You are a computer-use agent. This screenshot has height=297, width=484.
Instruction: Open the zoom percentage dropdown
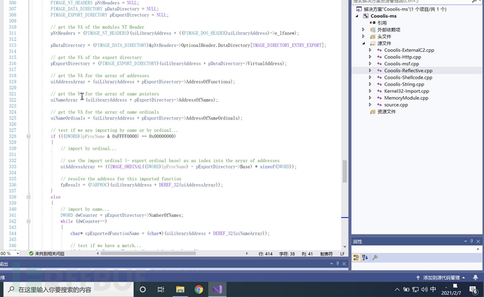click(x=17, y=253)
